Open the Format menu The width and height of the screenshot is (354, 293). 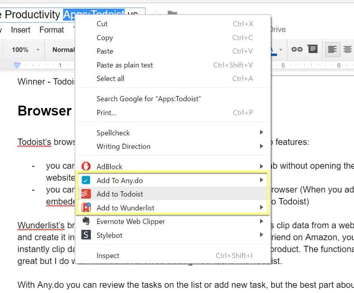52,30
